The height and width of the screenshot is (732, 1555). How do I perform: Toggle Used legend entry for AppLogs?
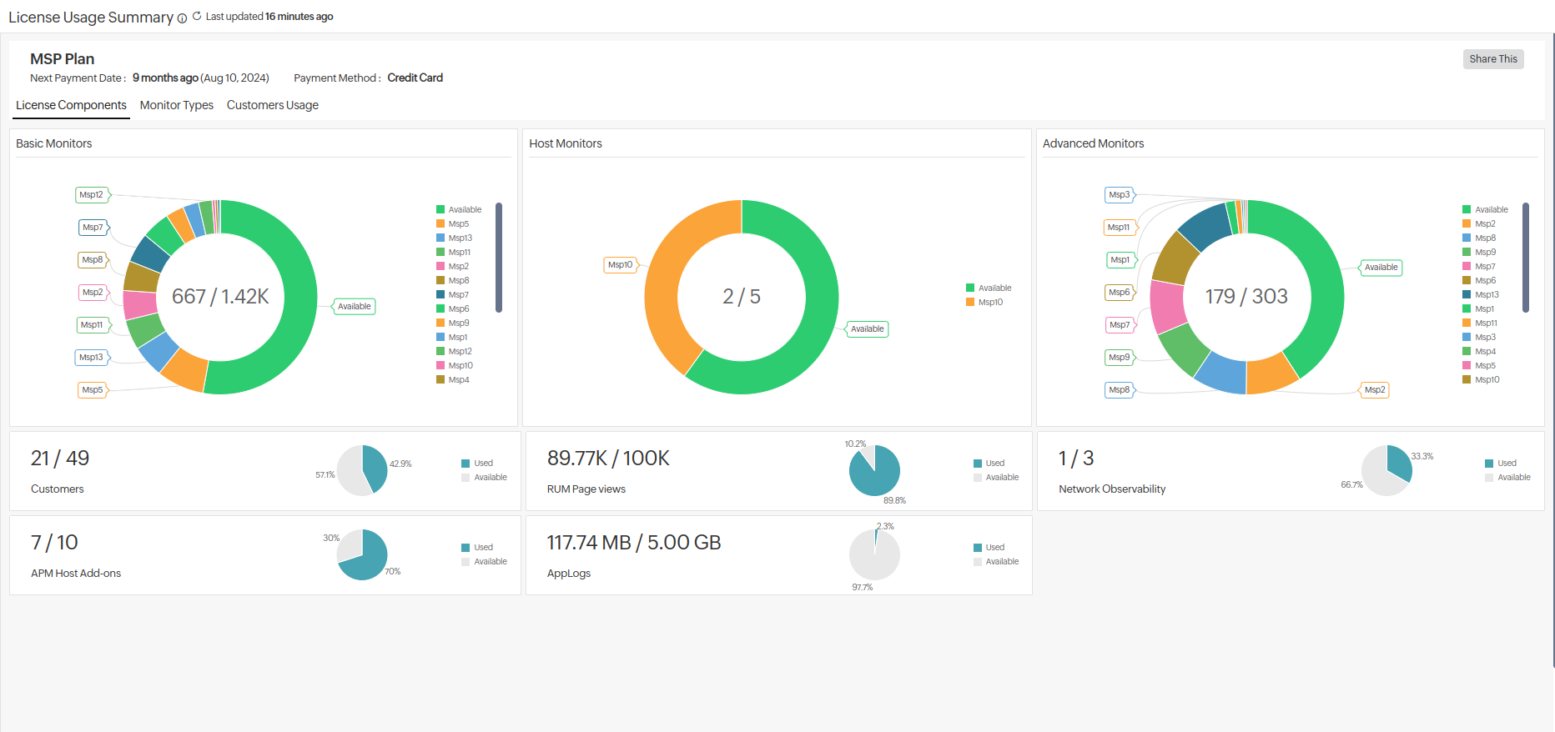pyautogui.click(x=994, y=548)
